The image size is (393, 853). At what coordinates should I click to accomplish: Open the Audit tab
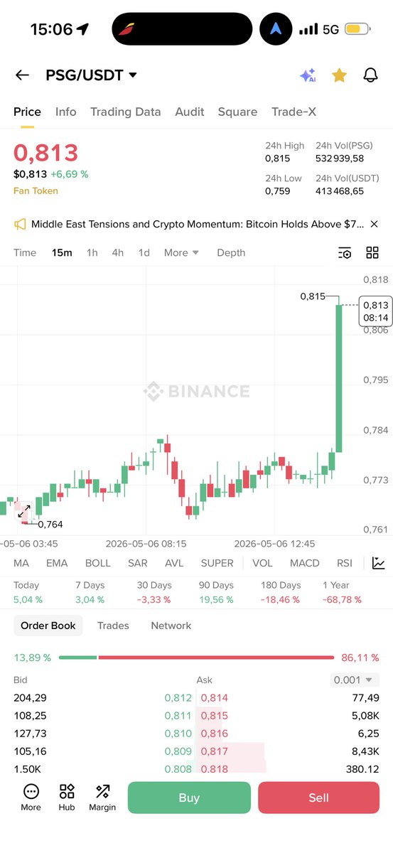pyautogui.click(x=190, y=112)
